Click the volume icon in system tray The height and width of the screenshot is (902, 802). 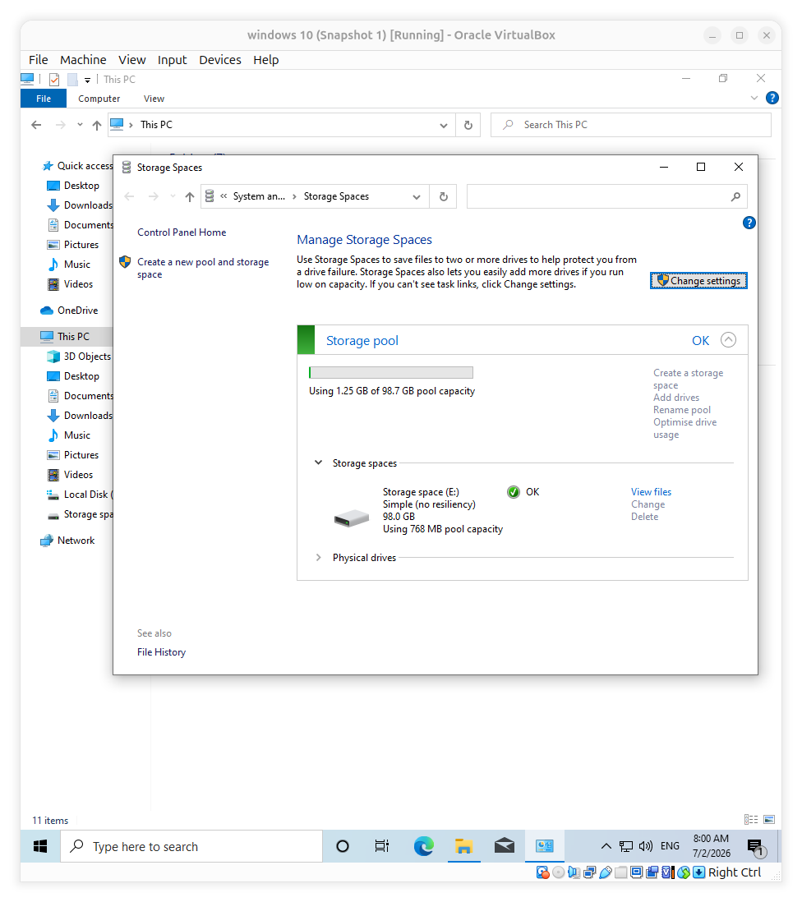tap(646, 846)
